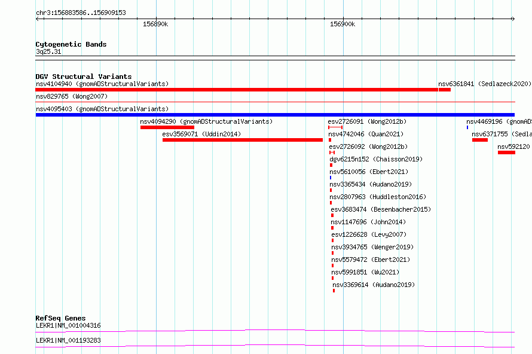Open the nsv4742046 (Quan2021) variant

[366, 134]
